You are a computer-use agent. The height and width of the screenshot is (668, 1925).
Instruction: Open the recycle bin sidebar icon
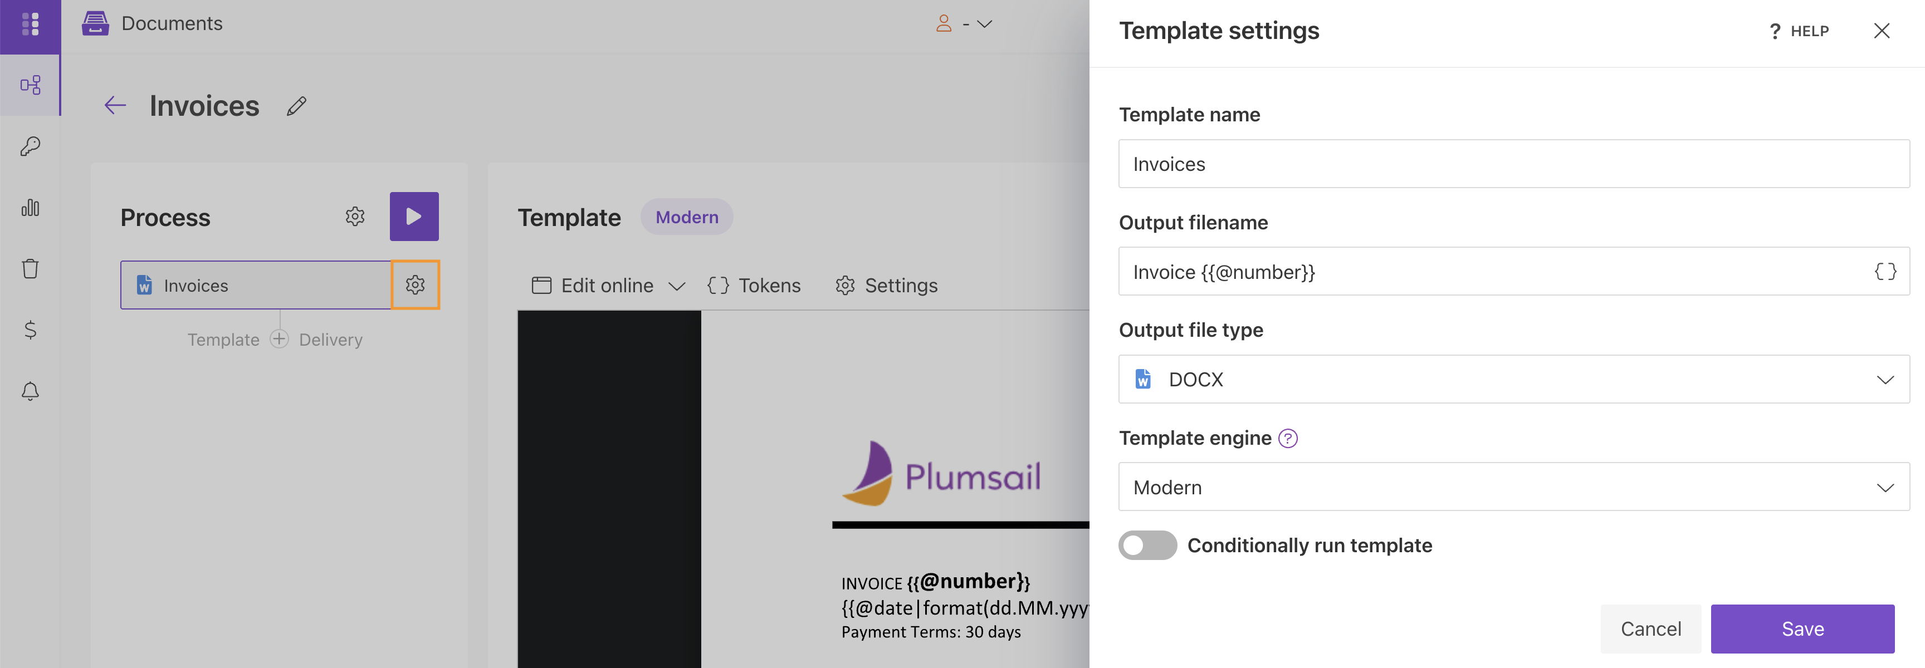click(30, 269)
